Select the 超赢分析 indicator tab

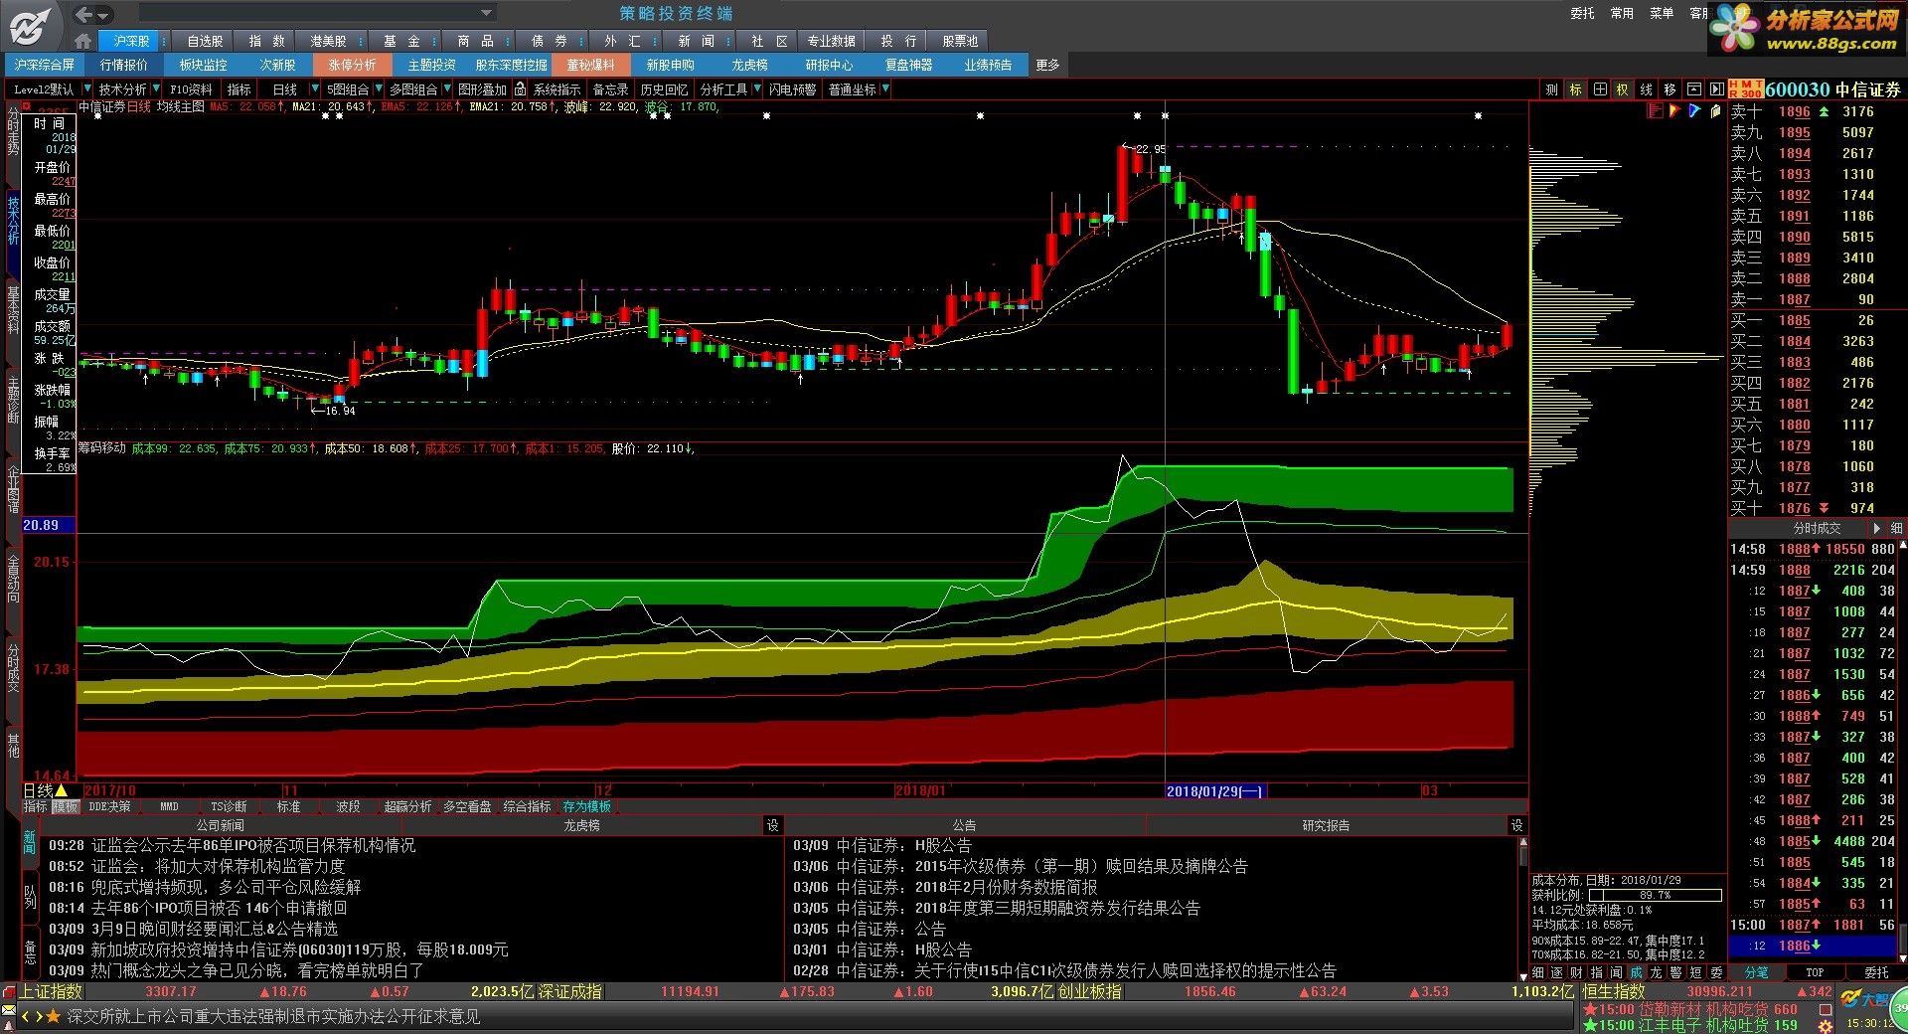click(x=407, y=806)
